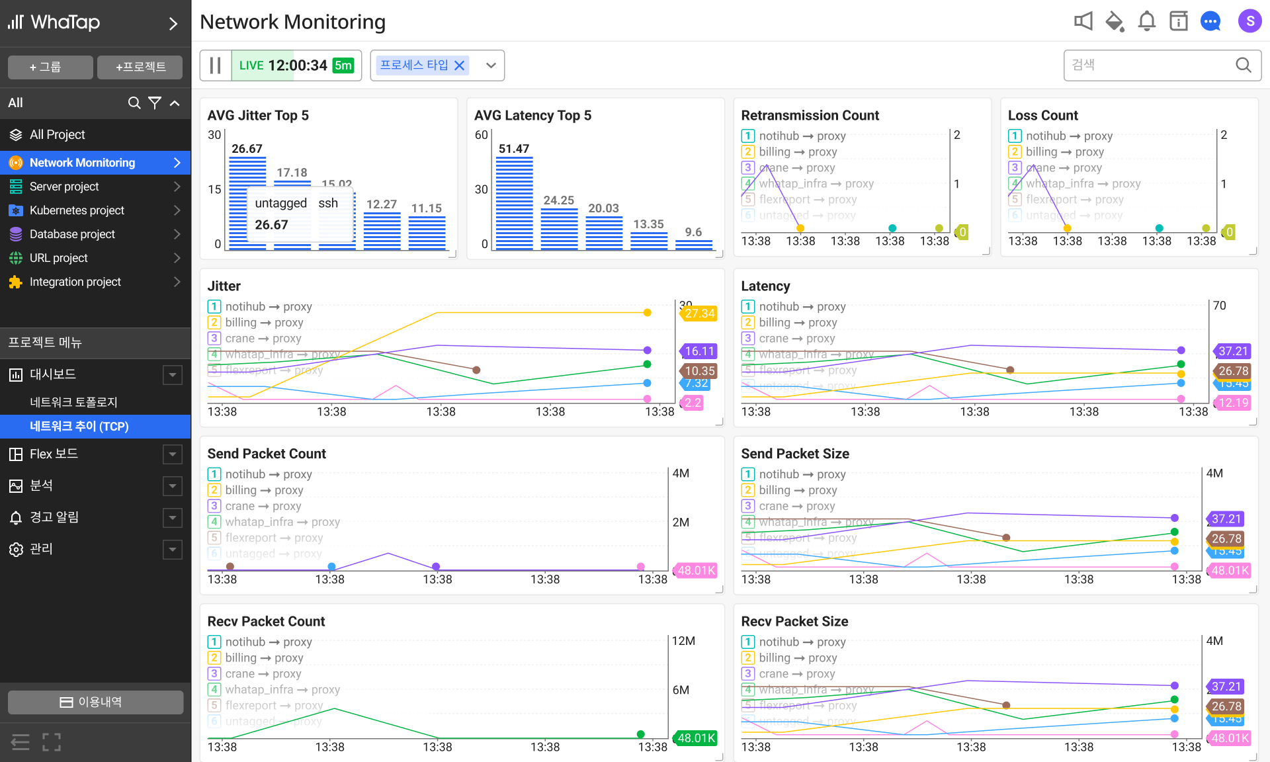Toggle crane → proxy legend in Send Packet Count
Viewport: 1270px width, 762px height.
(263, 506)
